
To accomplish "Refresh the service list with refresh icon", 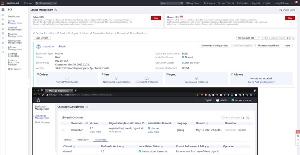I will pos(294,38).
